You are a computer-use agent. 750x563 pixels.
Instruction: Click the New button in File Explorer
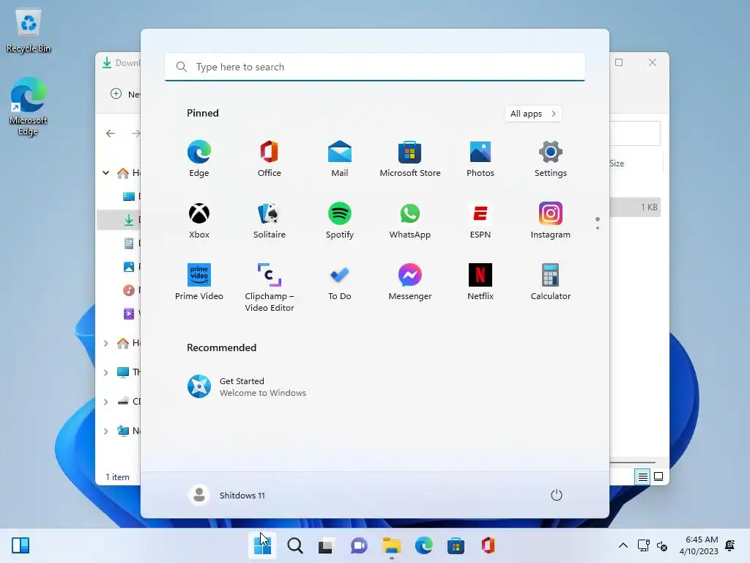(125, 94)
